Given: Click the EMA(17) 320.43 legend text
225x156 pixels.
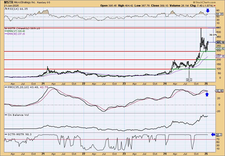Looking at the screenshot, I should [16, 31].
